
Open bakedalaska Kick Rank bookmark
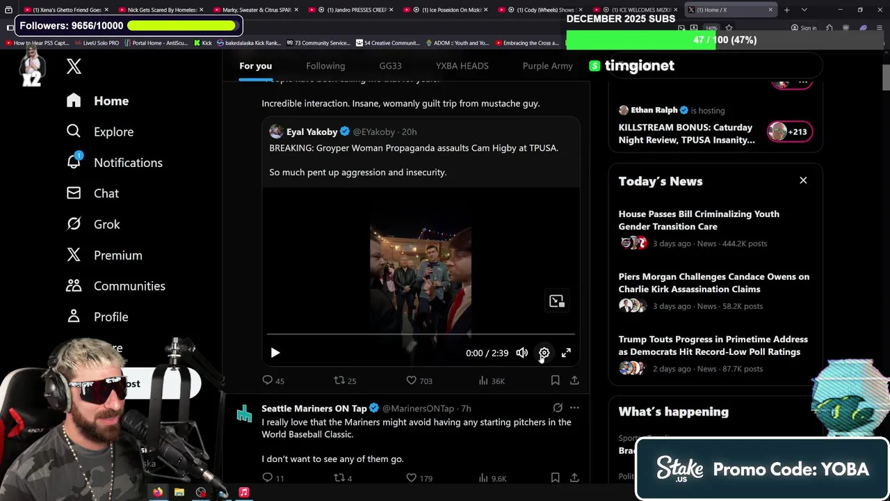pyautogui.click(x=249, y=43)
